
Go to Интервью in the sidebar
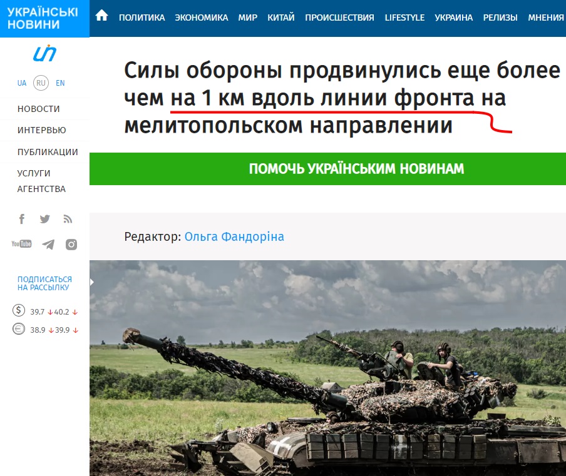tap(42, 130)
